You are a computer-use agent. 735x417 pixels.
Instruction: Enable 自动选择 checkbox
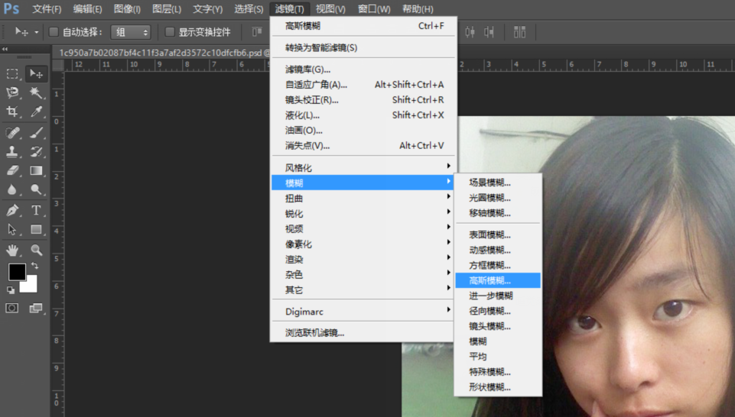pos(54,32)
